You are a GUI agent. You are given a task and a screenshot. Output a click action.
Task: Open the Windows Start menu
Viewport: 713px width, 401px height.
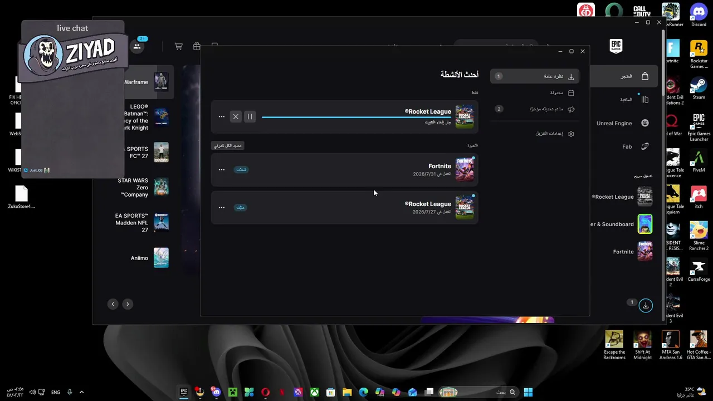point(528,392)
